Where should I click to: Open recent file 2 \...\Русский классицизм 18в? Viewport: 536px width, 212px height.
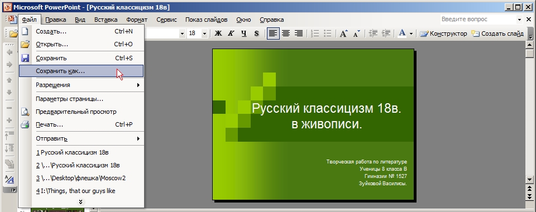point(82,165)
